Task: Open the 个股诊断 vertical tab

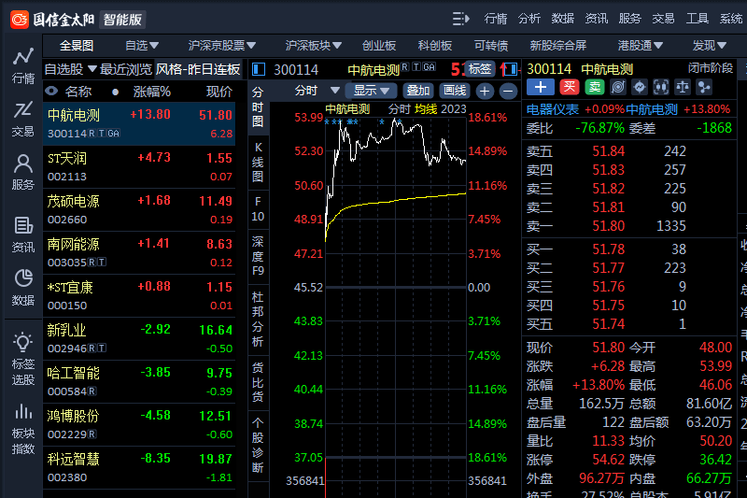Action: [x=258, y=445]
